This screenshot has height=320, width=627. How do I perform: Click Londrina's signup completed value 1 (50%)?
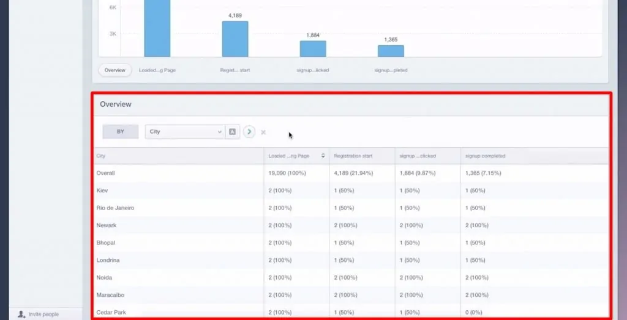point(475,260)
